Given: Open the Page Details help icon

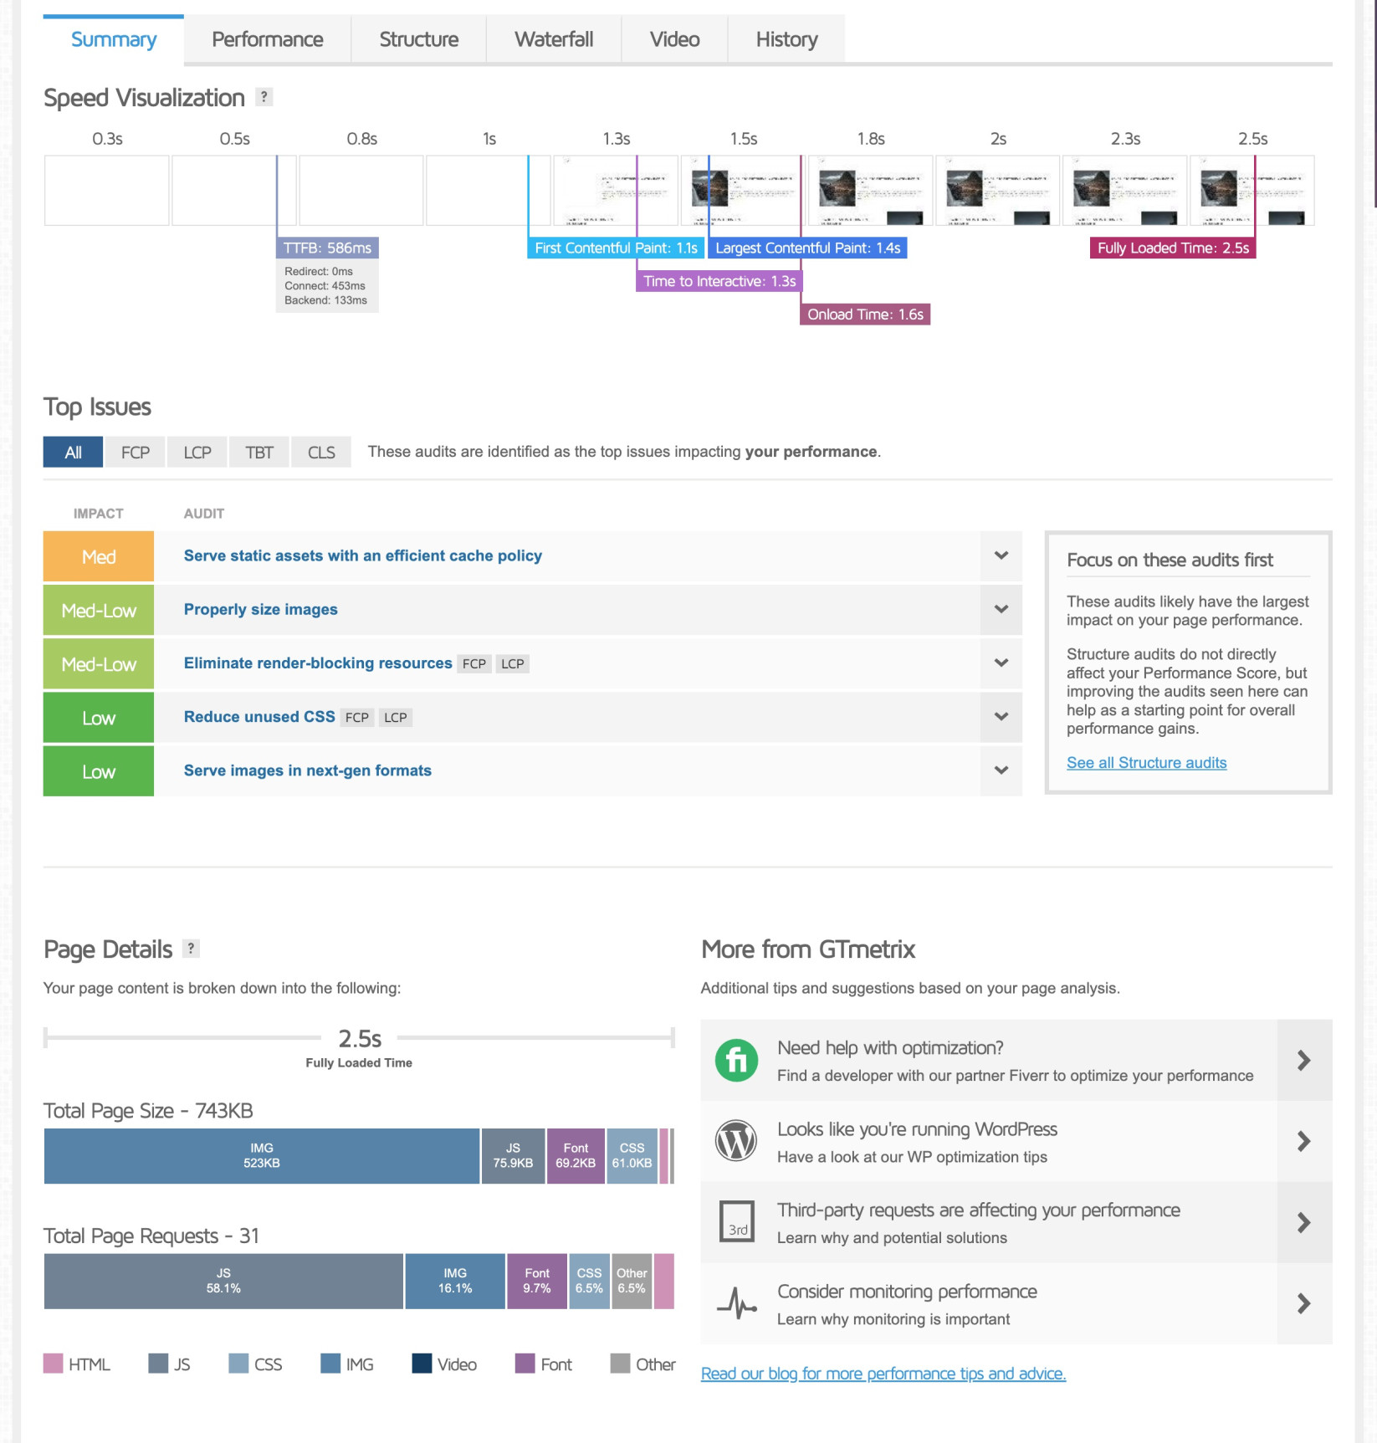Looking at the screenshot, I should pyautogui.click(x=191, y=949).
